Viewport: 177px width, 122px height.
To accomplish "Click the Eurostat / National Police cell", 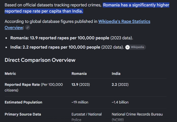I will coord(87,117).
